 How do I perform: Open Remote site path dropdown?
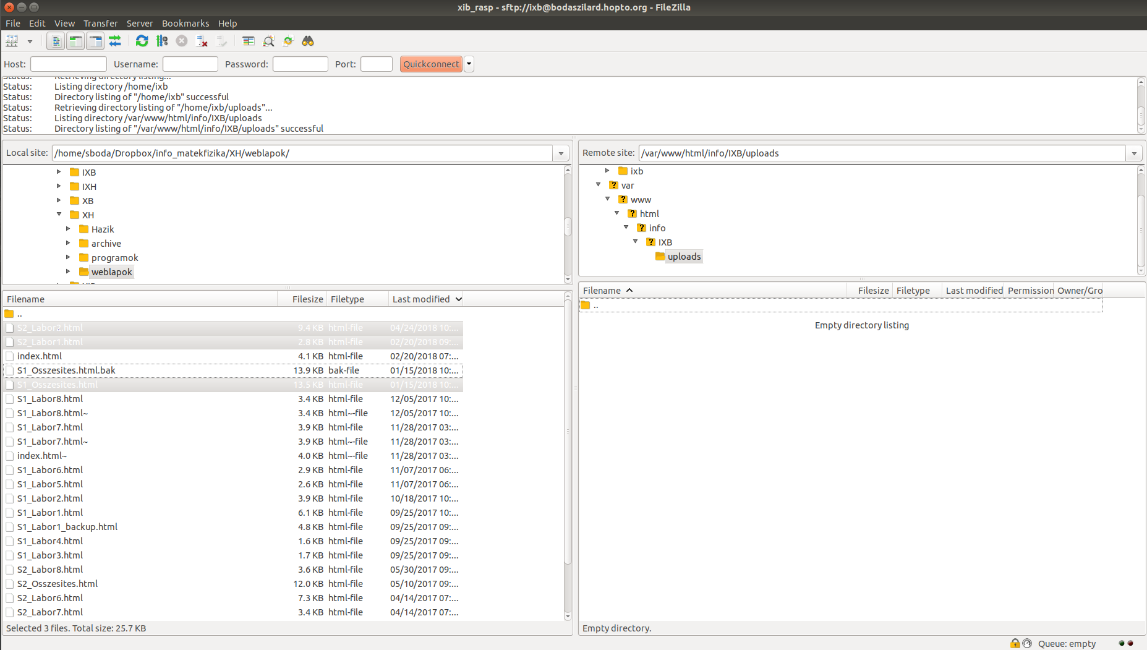click(1134, 153)
